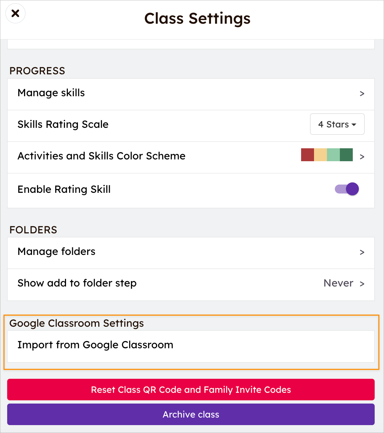Select Import from Google Classroom

pos(95,345)
